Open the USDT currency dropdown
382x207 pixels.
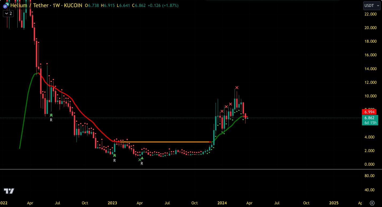tap(372, 5)
